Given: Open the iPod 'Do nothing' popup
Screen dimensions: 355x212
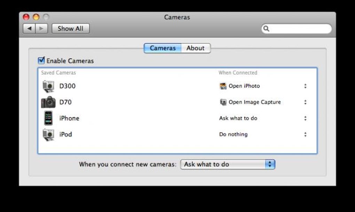Looking at the screenshot, I should (305, 134).
